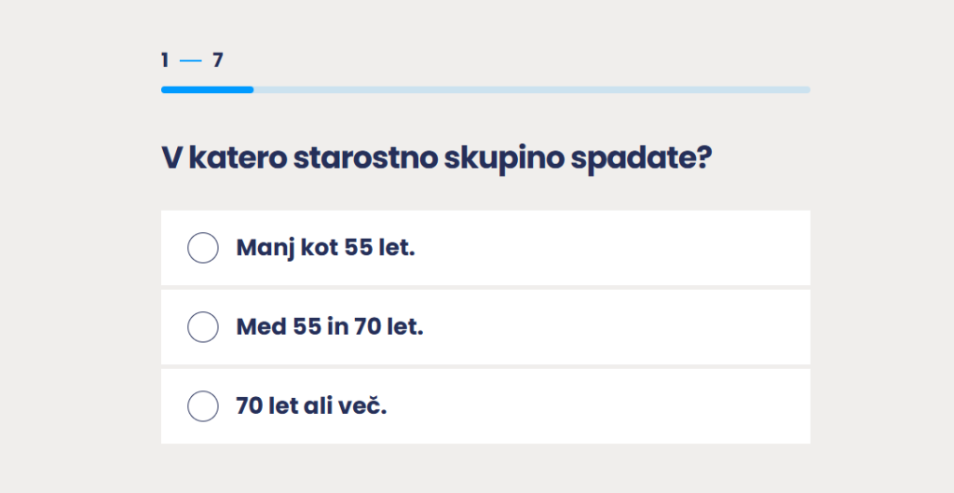This screenshot has width=954, height=493.
Task: Click the question heading "V katero starostno skupino spadate?"
Action: click(437, 157)
